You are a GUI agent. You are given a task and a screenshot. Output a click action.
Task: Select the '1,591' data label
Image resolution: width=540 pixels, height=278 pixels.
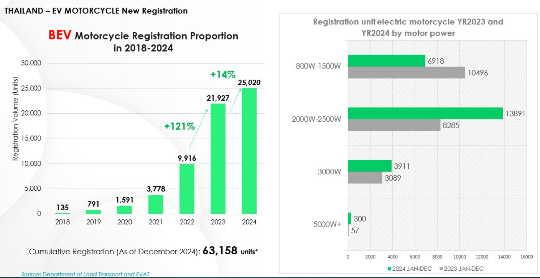coord(124,200)
